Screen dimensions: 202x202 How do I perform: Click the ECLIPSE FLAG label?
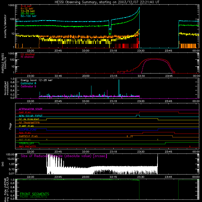28,130
